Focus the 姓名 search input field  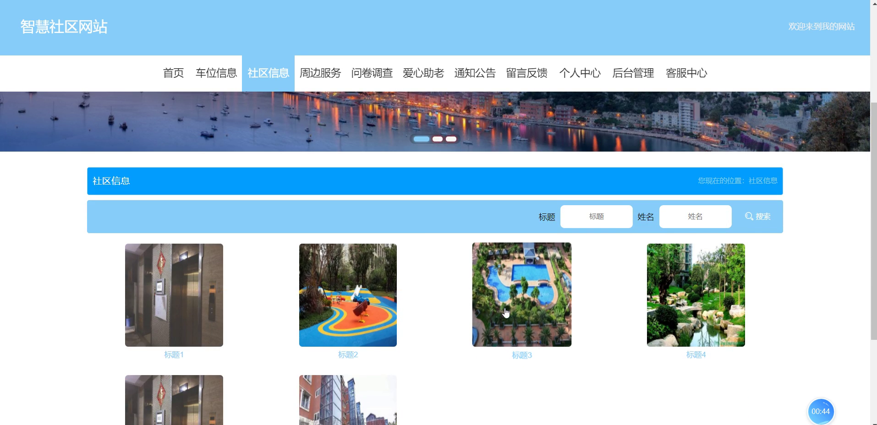point(695,216)
